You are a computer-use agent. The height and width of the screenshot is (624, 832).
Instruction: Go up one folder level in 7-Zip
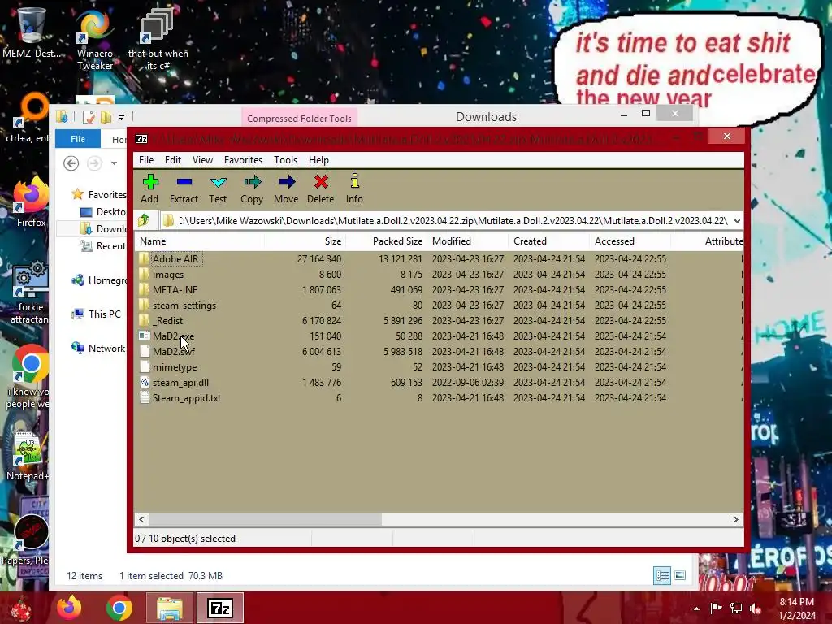[144, 220]
